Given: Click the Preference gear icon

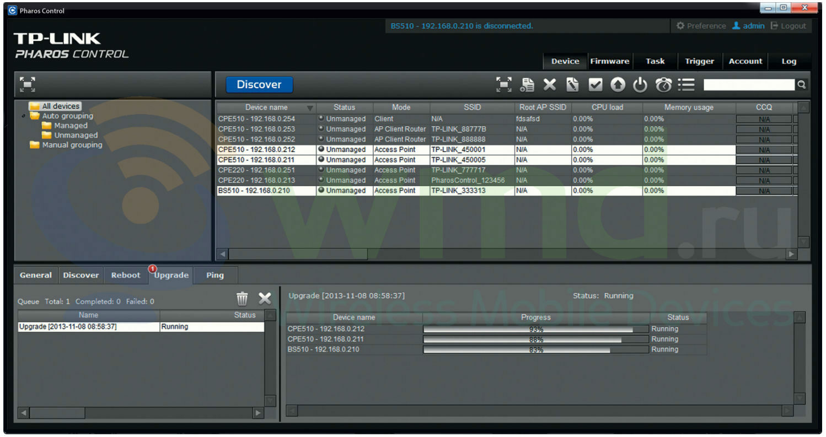Looking at the screenshot, I should click(x=680, y=26).
